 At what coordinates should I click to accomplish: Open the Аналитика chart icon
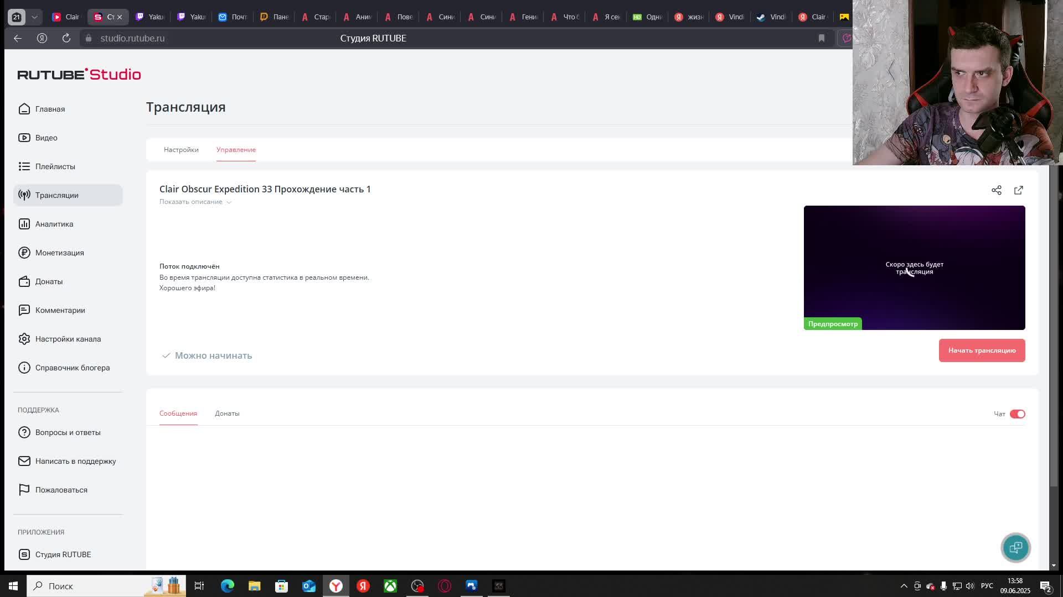coord(24,224)
